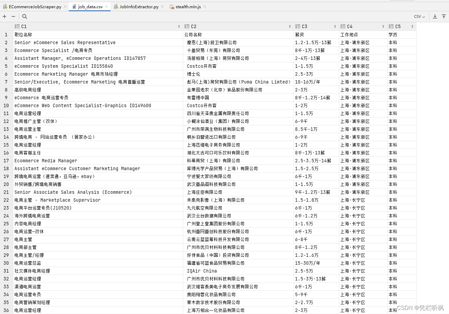Toggle sort arrows on column C2
This screenshot has width=449, height=314.
(290, 26)
